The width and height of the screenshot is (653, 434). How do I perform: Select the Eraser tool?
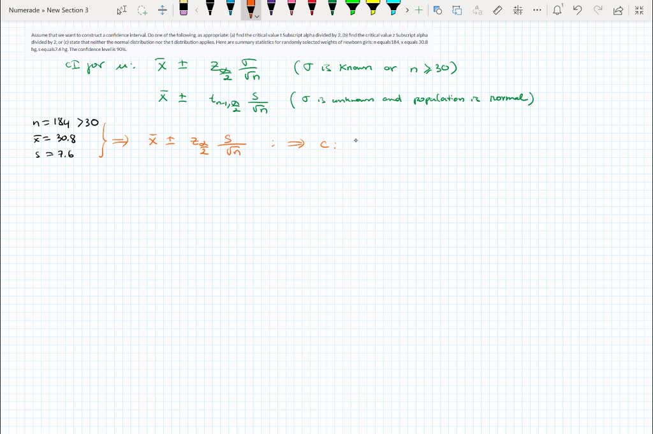coord(183,10)
